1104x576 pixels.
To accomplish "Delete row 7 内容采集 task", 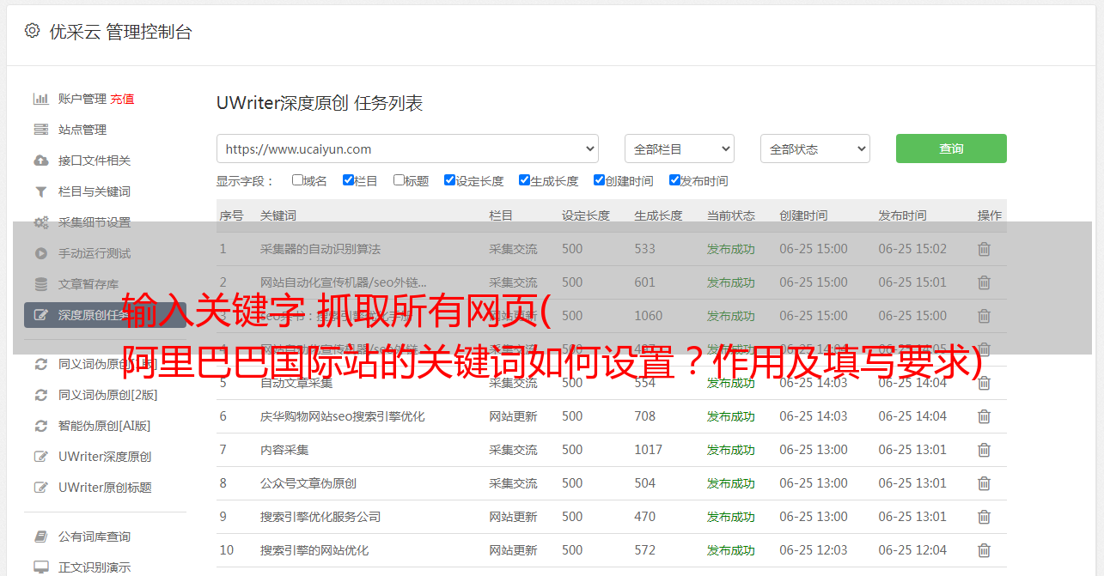I will (x=984, y=450).
